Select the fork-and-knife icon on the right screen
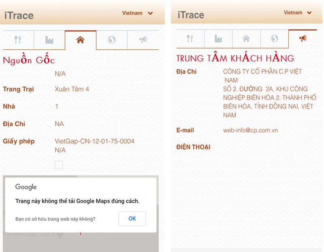This screenshot has height=252, width=324. coord(190,39)
